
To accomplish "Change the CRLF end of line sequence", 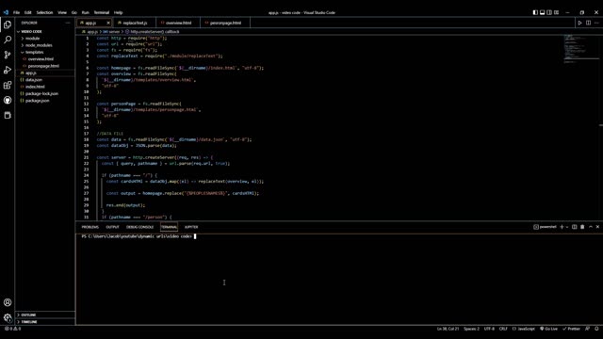I will 503,329.
